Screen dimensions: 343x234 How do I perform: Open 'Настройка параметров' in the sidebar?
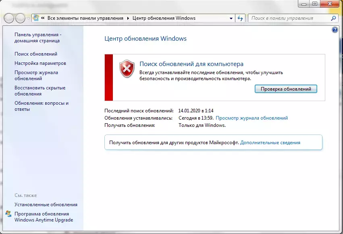click(40, 63)
